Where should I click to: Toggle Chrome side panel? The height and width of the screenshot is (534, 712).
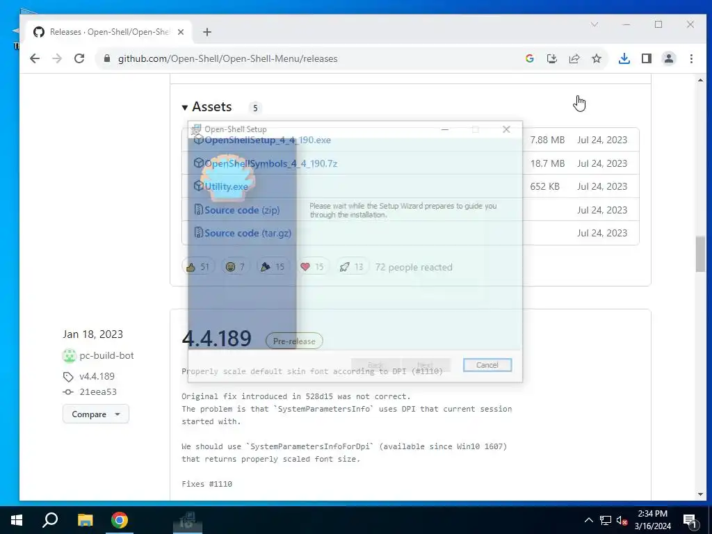(x=646, y=58)
